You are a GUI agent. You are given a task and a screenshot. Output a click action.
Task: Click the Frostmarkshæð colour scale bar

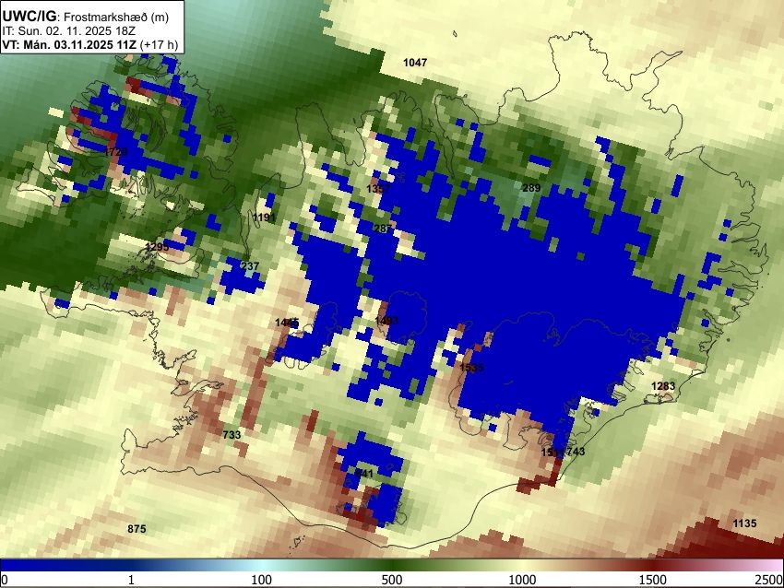[x=392, y=565]
